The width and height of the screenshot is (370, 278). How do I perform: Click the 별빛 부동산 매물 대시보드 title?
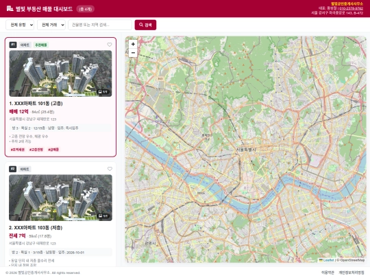tap(44, 9)
